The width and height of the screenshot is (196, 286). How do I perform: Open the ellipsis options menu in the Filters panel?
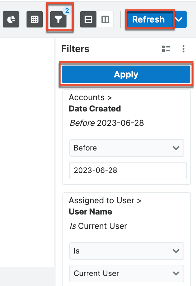[x=184, y=49]
